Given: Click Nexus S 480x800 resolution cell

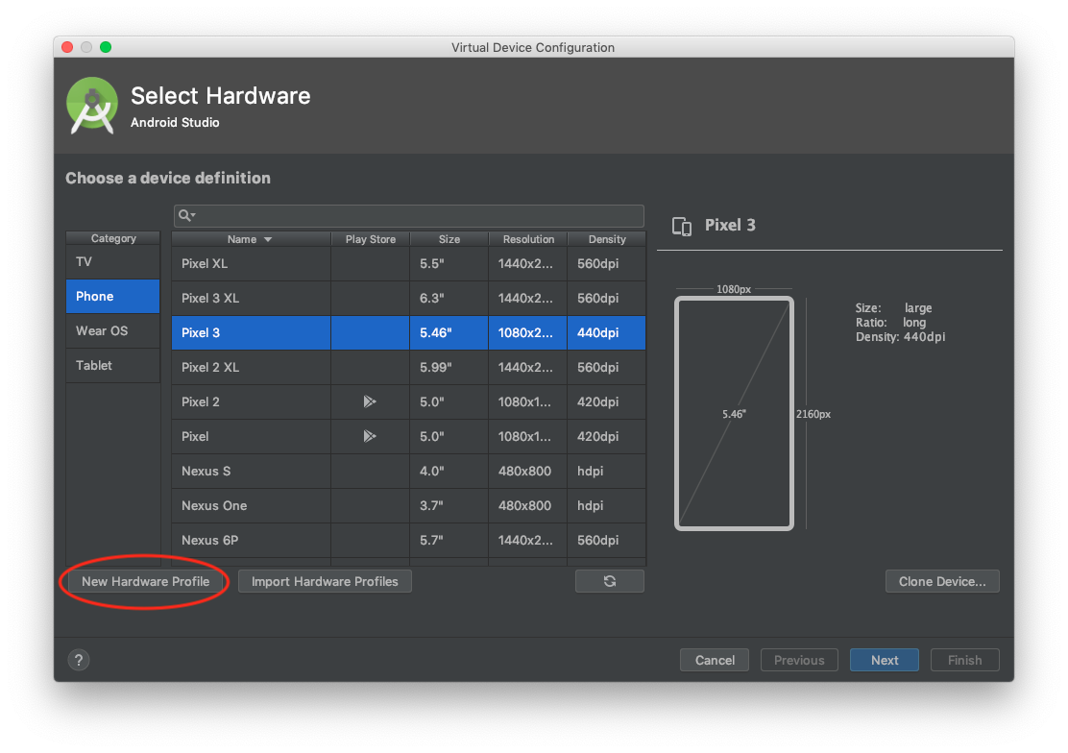Looking at the screenshot, I should point(528,471).
